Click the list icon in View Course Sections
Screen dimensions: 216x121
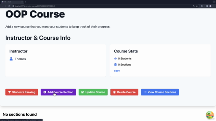145,92
